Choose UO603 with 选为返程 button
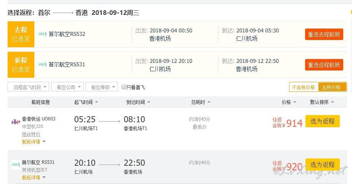 click(x=322, y=121)
